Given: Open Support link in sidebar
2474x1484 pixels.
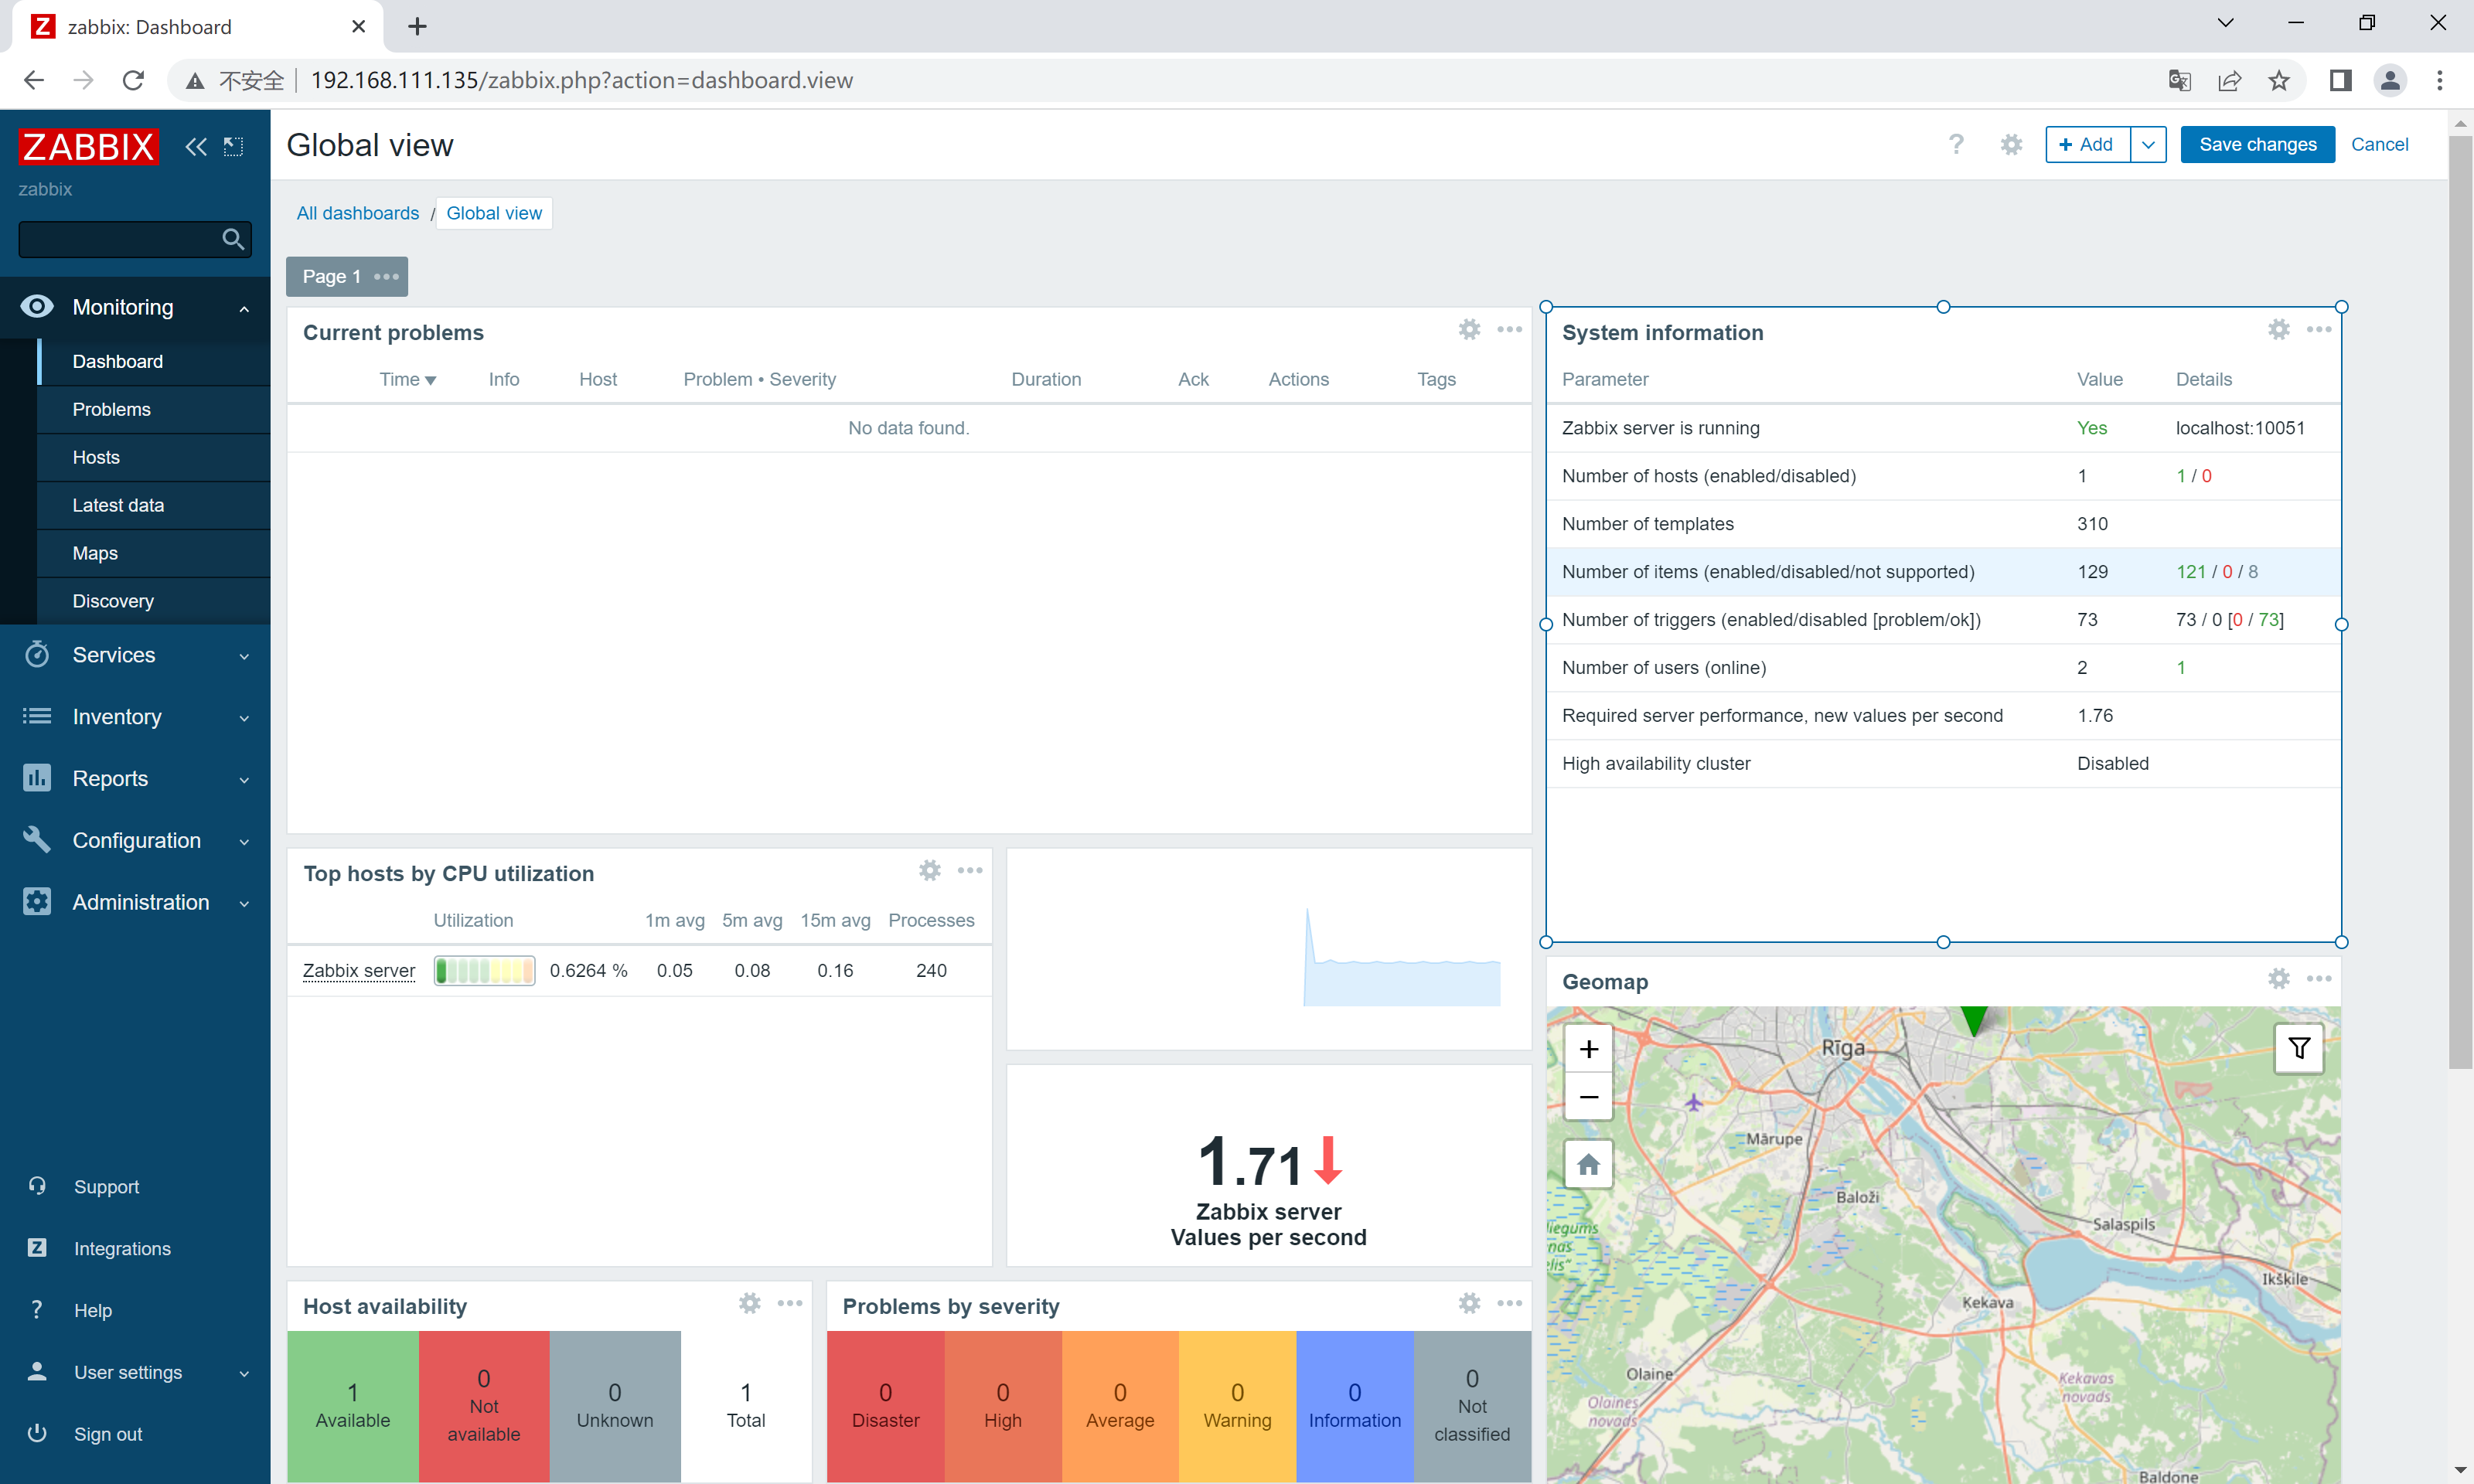Looking at the screenshot, I should [106, 1187].
